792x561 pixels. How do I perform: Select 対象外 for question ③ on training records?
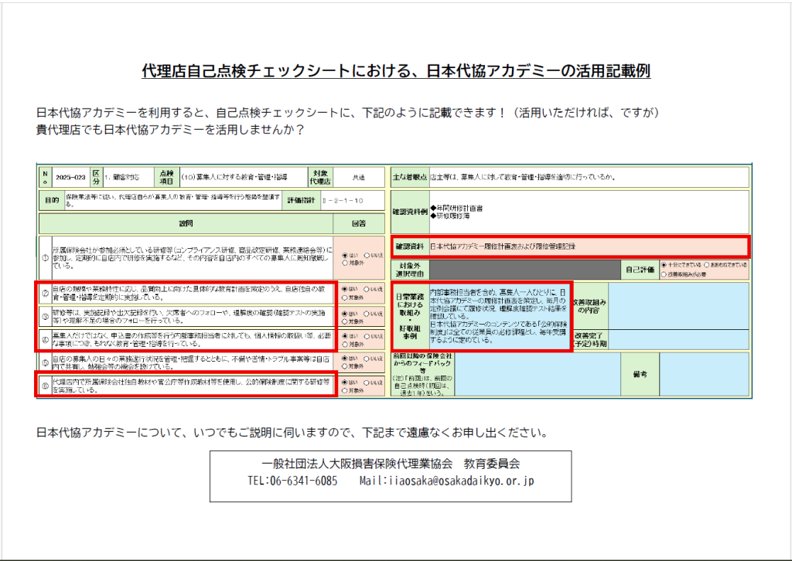(x=345, y=321)
